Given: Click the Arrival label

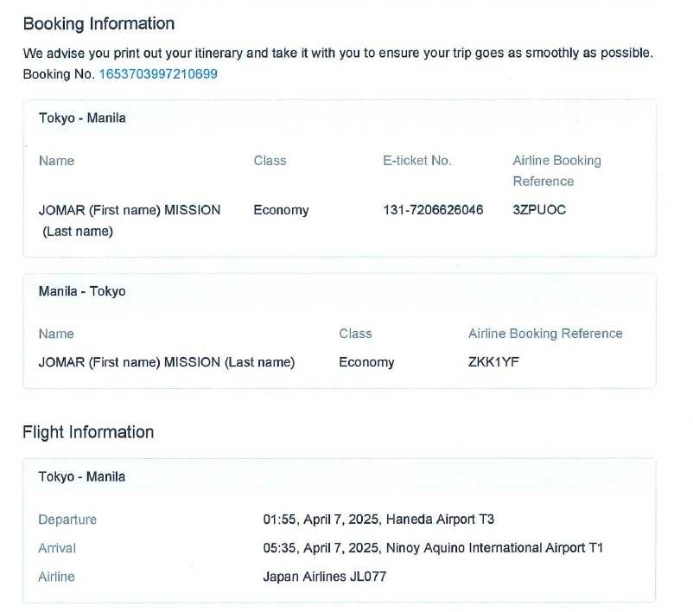Looking at the screenshot, I should 57,548.
